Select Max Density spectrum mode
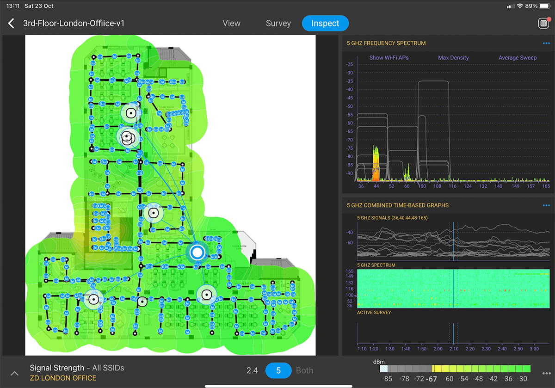 (x=453, y=58)
